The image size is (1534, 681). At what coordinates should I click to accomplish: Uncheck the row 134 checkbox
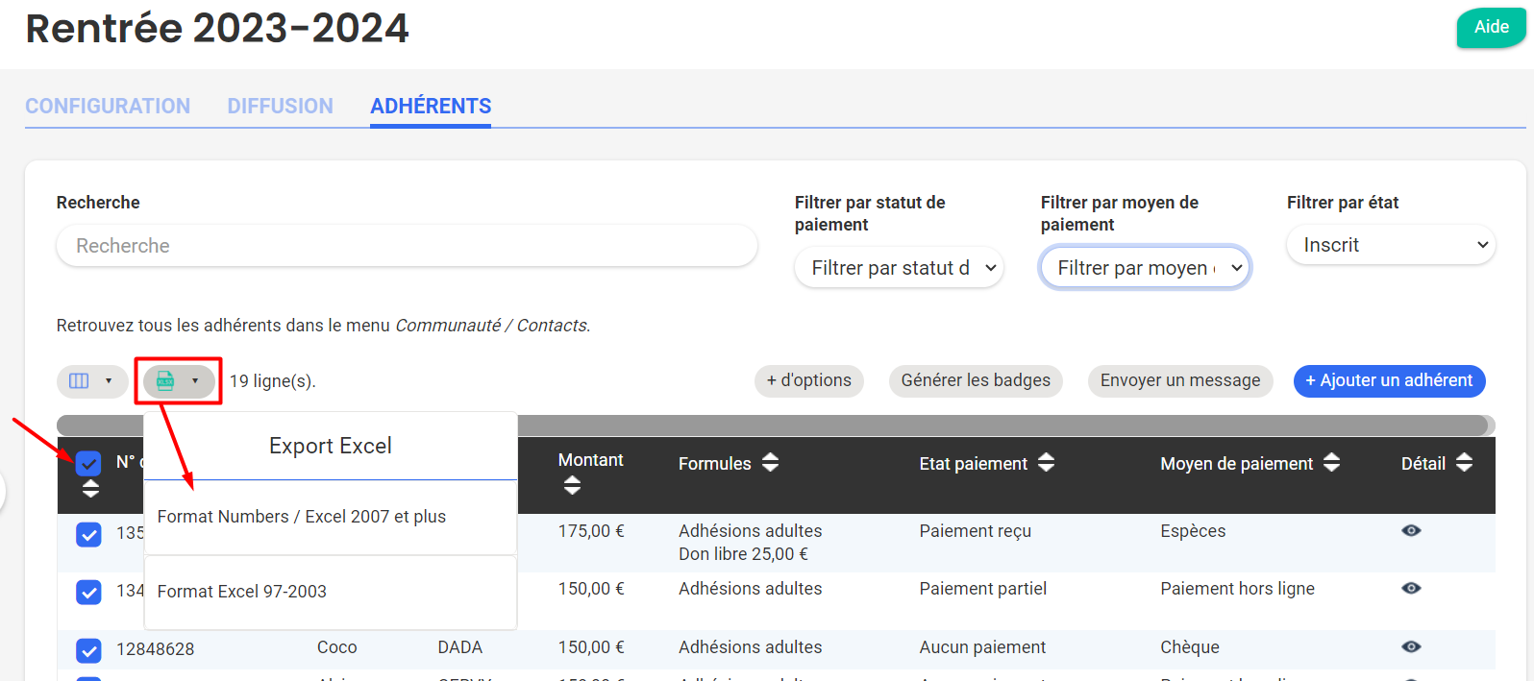click(x=88, y=592)
